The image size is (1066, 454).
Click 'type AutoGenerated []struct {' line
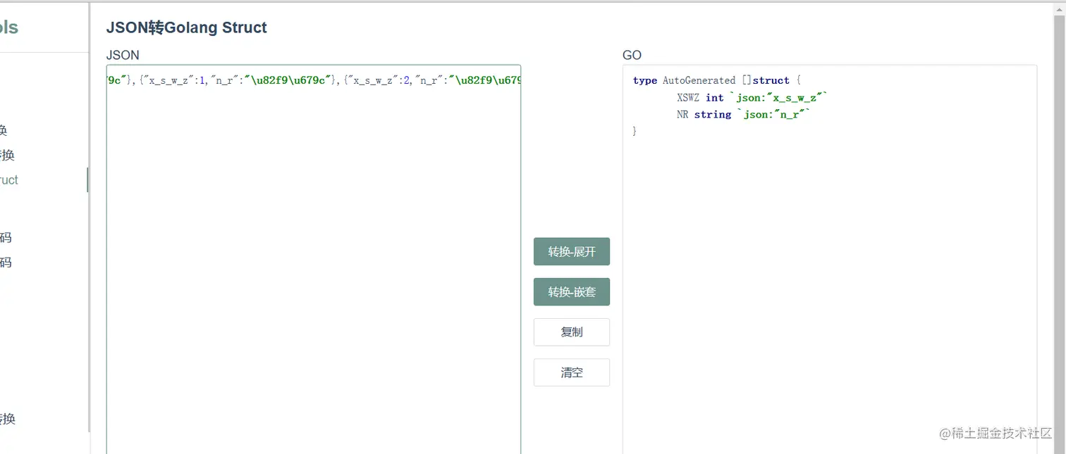(716, 80)
